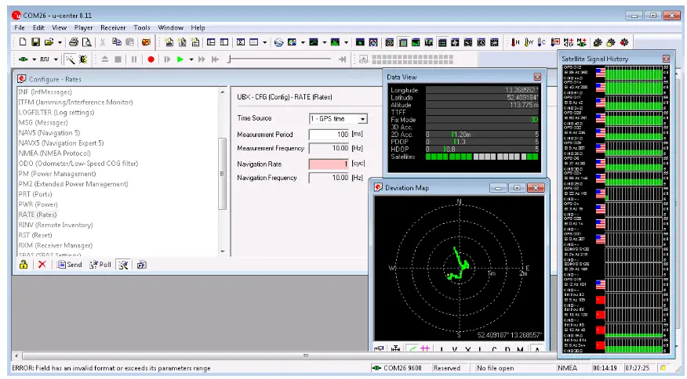687x379 pixels.
Task: Click the yellow lock icon
Action: [x=24, y=265]
